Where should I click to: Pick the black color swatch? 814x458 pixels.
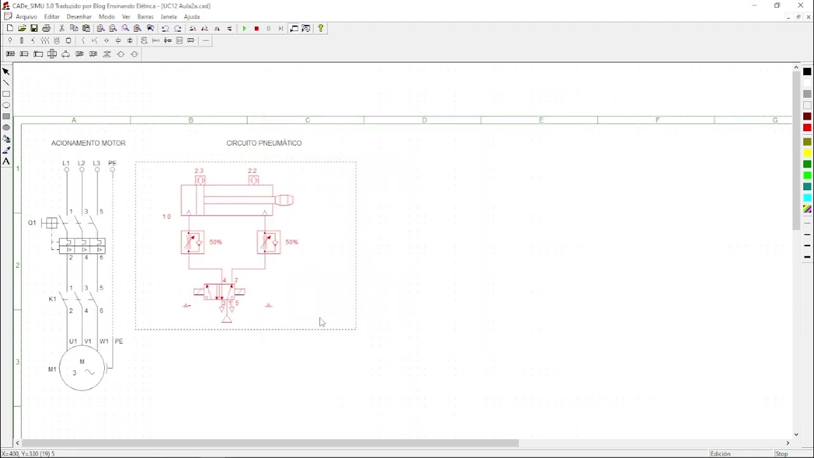(x=807, y=72)
